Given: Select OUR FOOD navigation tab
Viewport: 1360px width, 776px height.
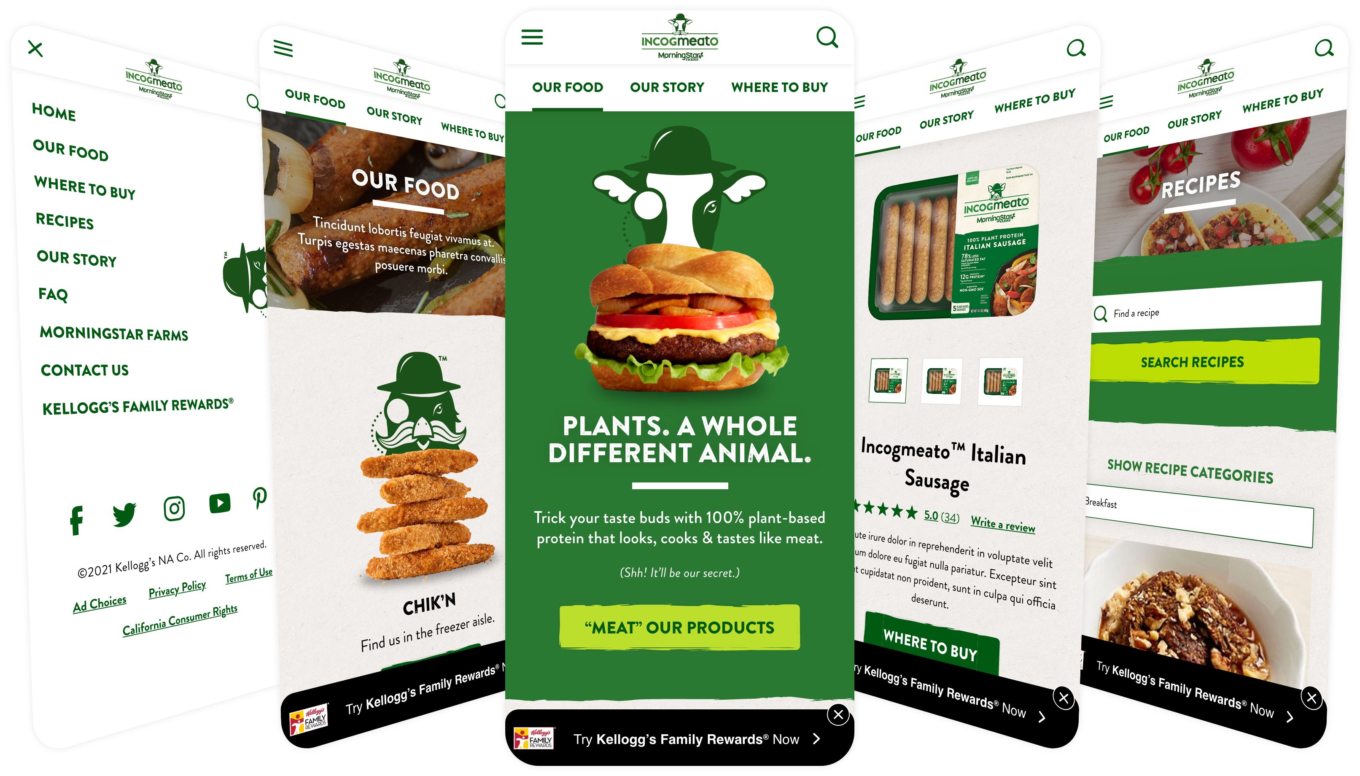Looking at the screenshot, I should [568, 87].
